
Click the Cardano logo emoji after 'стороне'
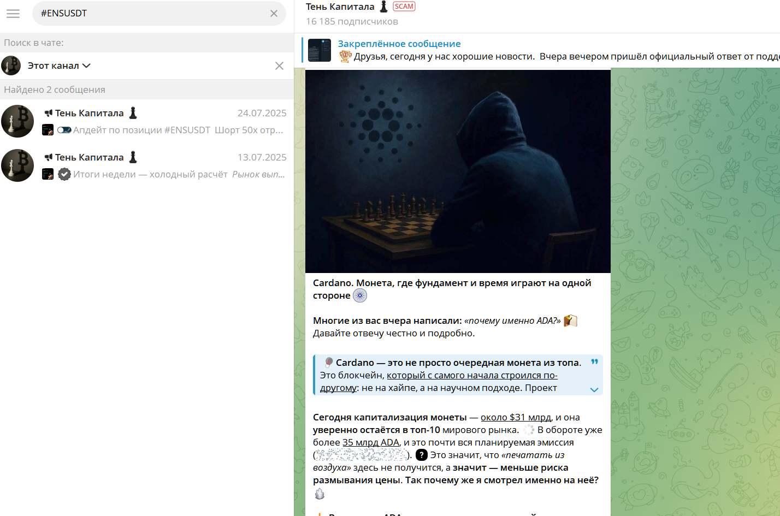[360, 296]
